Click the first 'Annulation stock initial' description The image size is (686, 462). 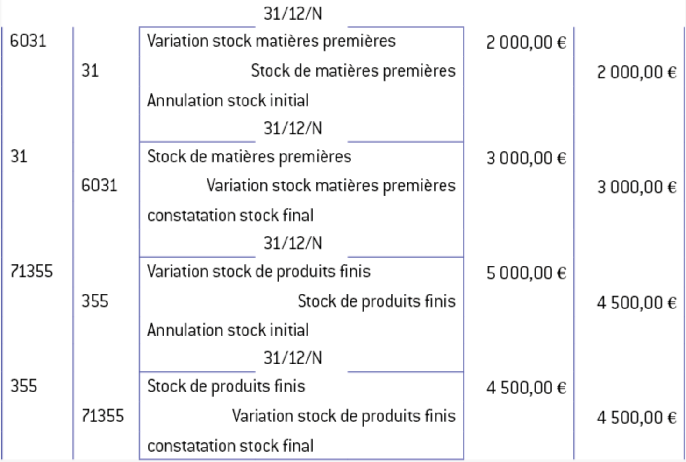point(228,100)
